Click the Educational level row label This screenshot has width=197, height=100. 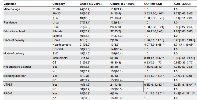coord(14,31)
